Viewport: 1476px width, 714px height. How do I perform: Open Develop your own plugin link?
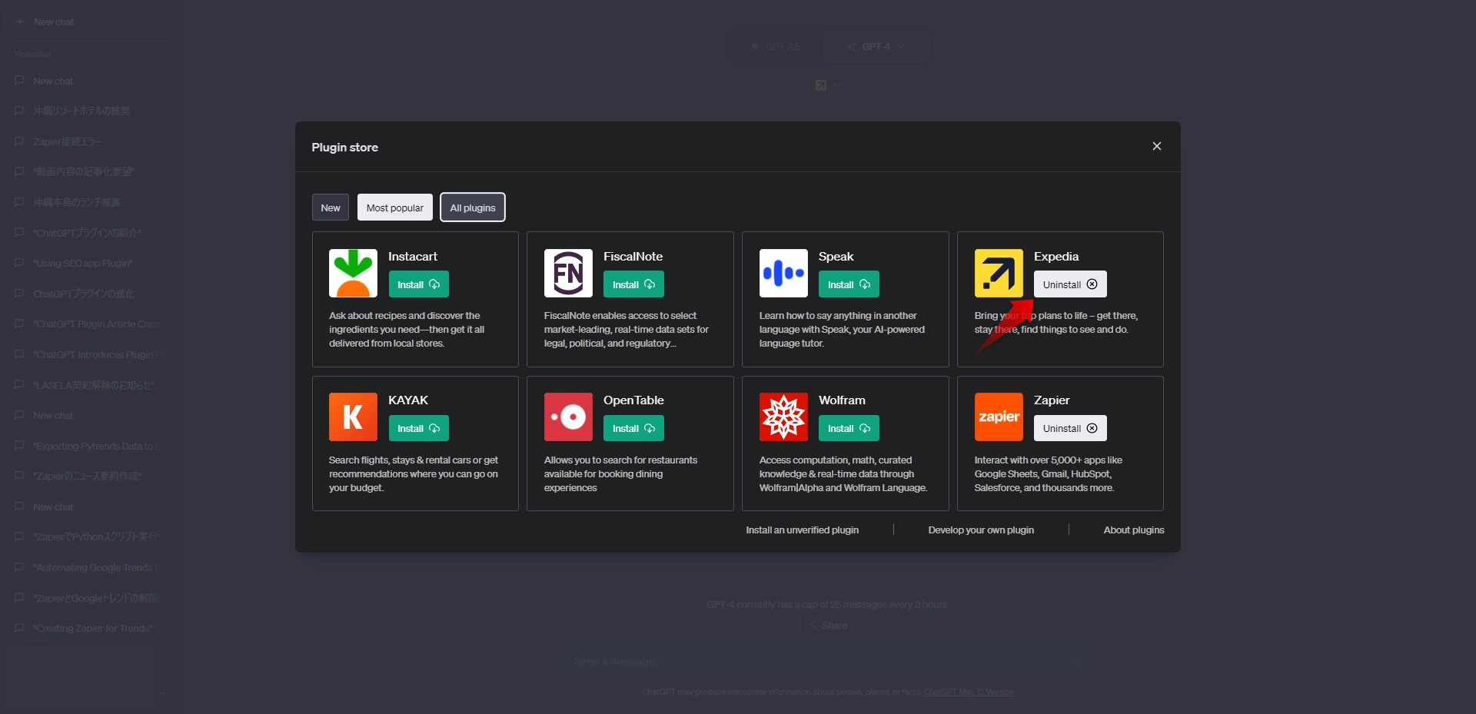[x=981, y=530]
